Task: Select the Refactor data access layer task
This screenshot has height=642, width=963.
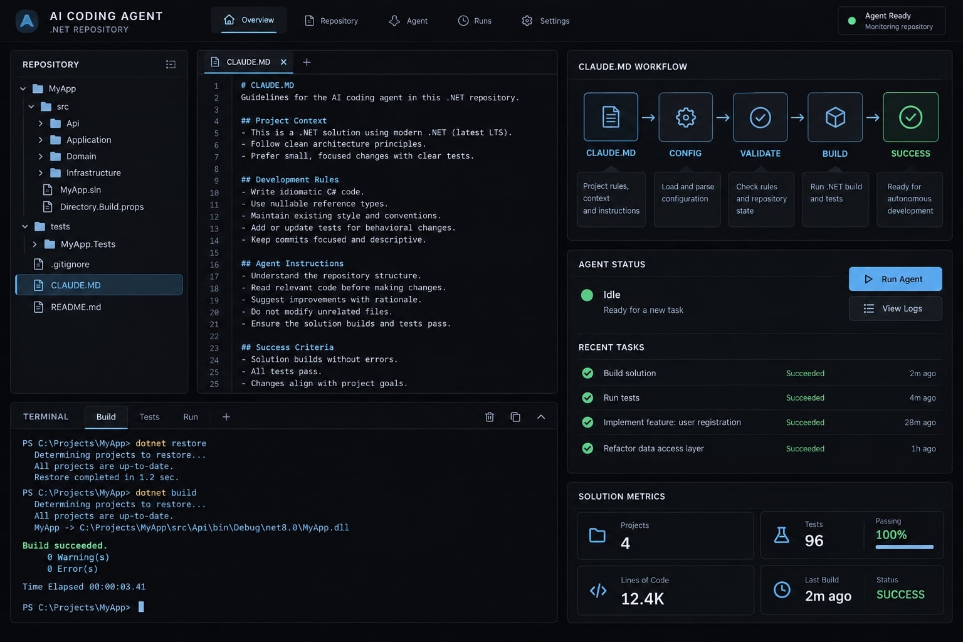Action: coord(759,448)
